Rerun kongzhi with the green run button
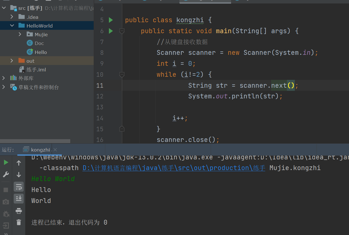This screenshot has height=235, width=349. pos(6,162)
